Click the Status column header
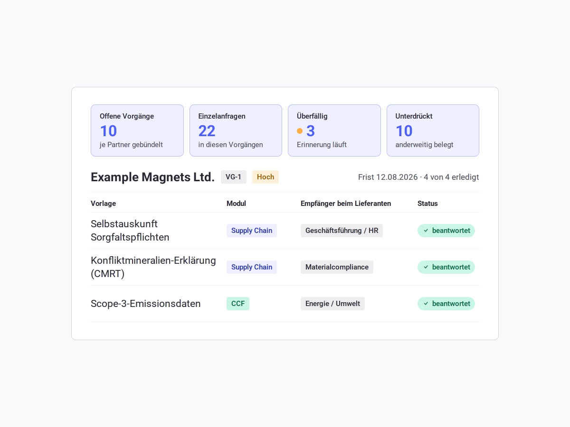The height and width of the screenshot is (427, 570). click(427, 204)
